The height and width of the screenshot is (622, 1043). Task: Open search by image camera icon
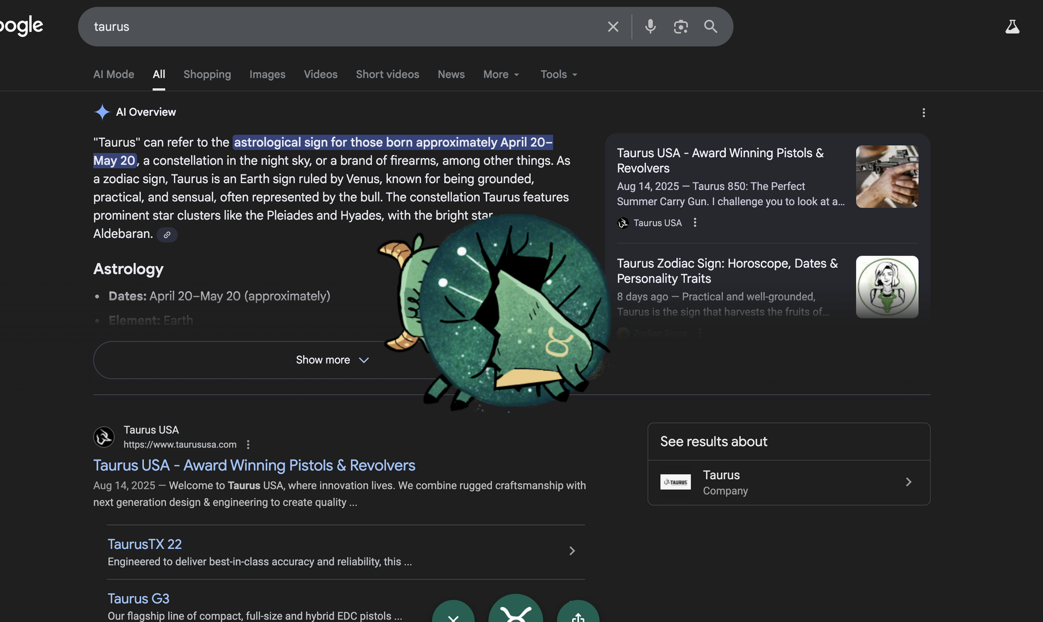click(x=681, y=26)
